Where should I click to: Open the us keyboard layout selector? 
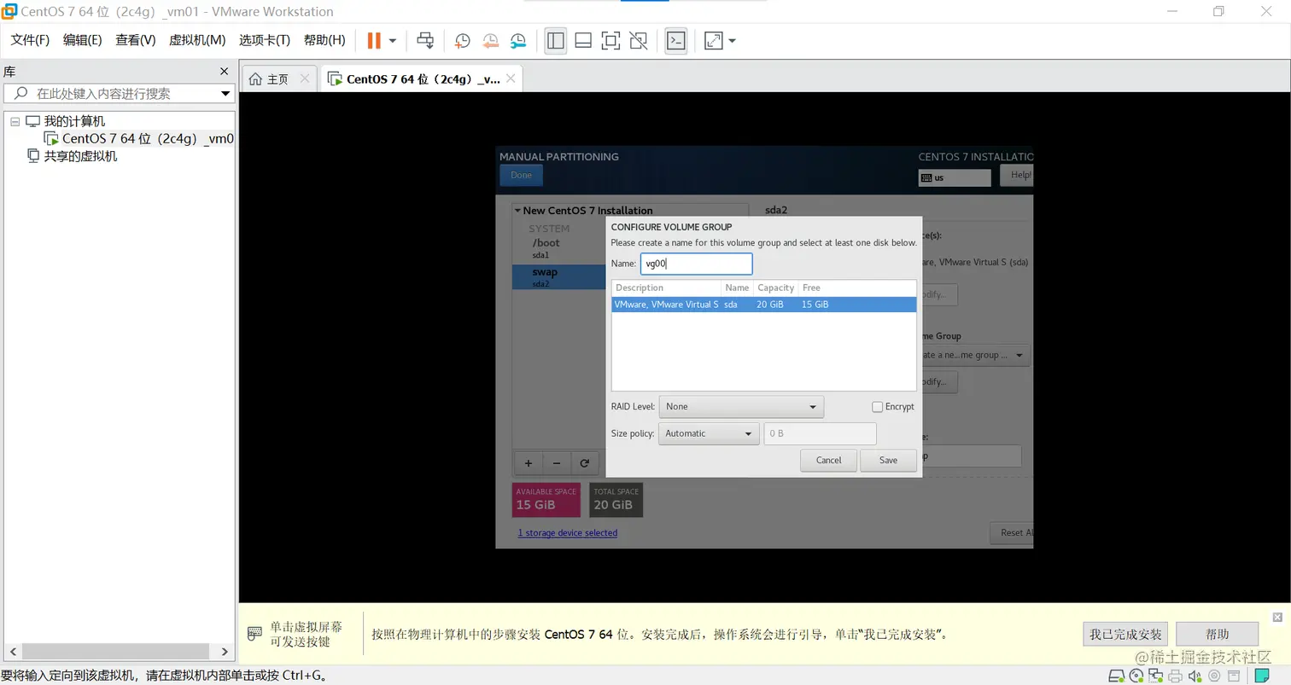pyautogui.click(x=955, y=177)
